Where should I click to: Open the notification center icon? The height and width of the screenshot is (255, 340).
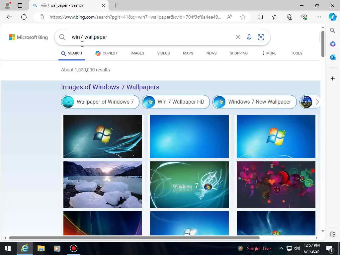click(x=329, y=248)
